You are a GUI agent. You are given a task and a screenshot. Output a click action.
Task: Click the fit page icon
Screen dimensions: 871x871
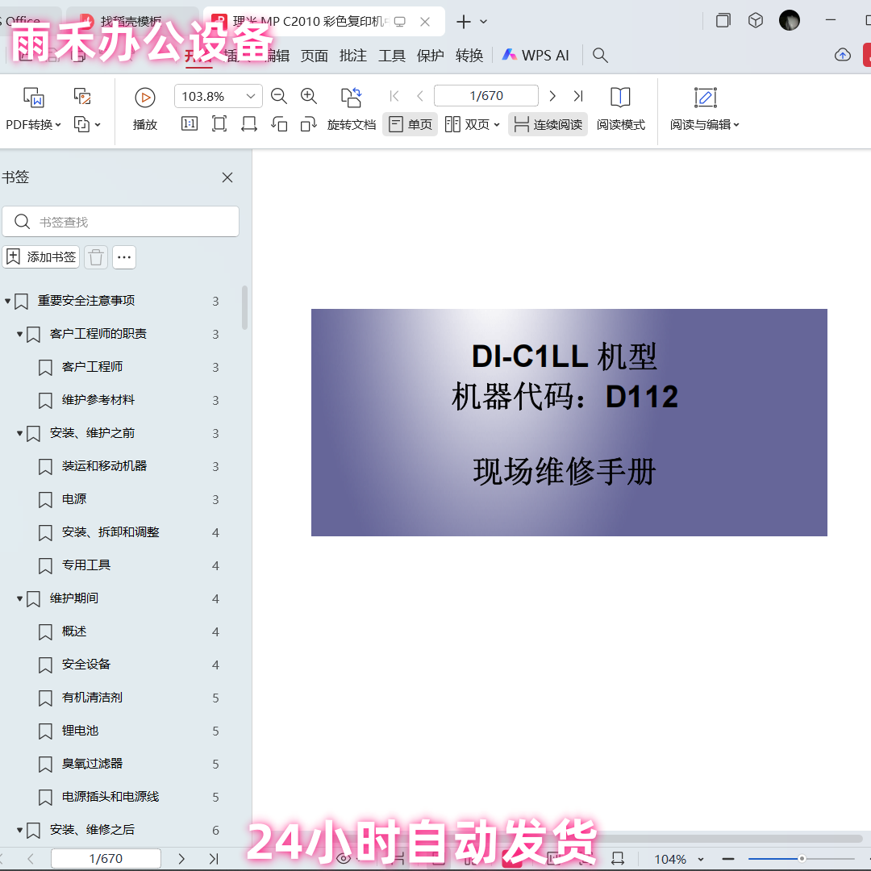tap(219, 124)
